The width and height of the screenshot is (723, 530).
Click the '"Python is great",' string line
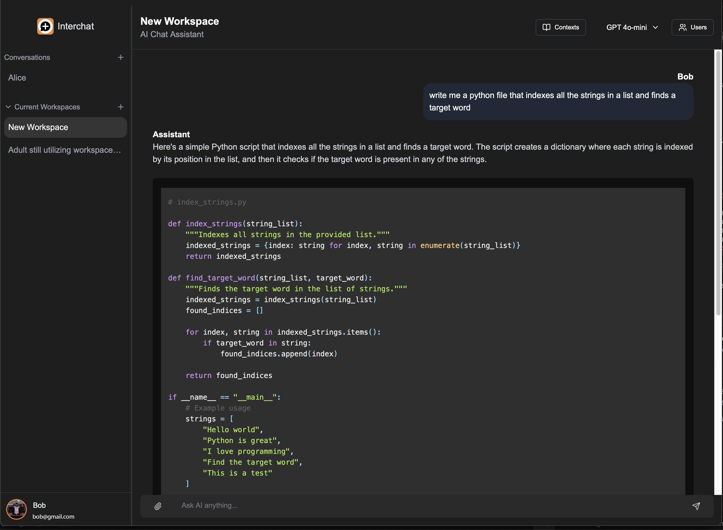click(x=242, y=440)
